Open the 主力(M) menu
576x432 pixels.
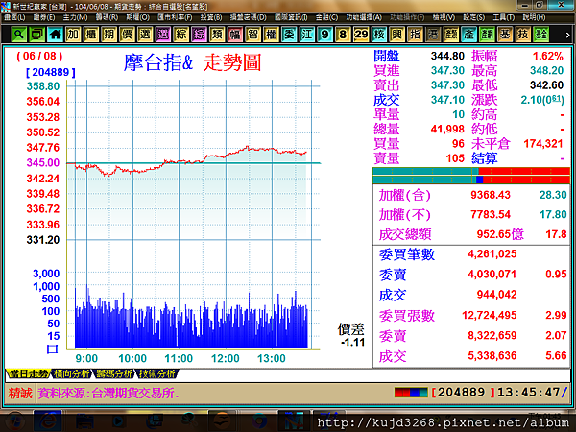[x=75, y=17]
